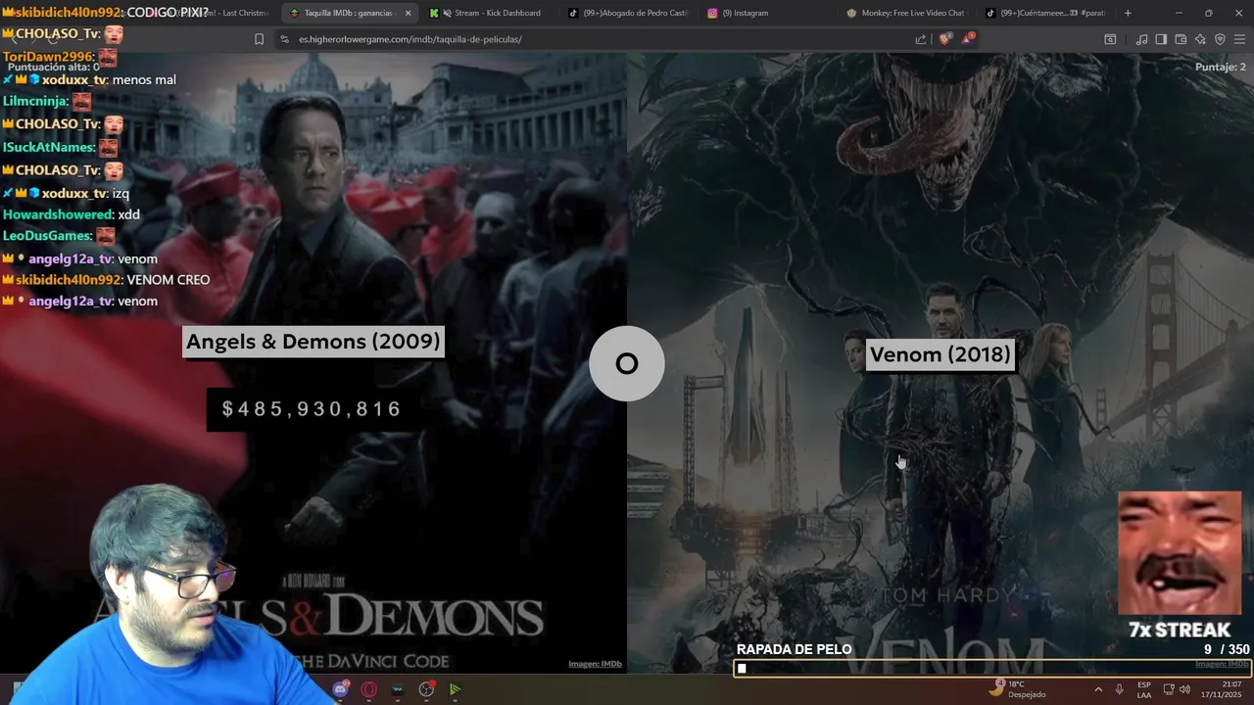1254x705 pixels.
Task: Click the bookmark icon in address bar
Action: tap(259, 39)
